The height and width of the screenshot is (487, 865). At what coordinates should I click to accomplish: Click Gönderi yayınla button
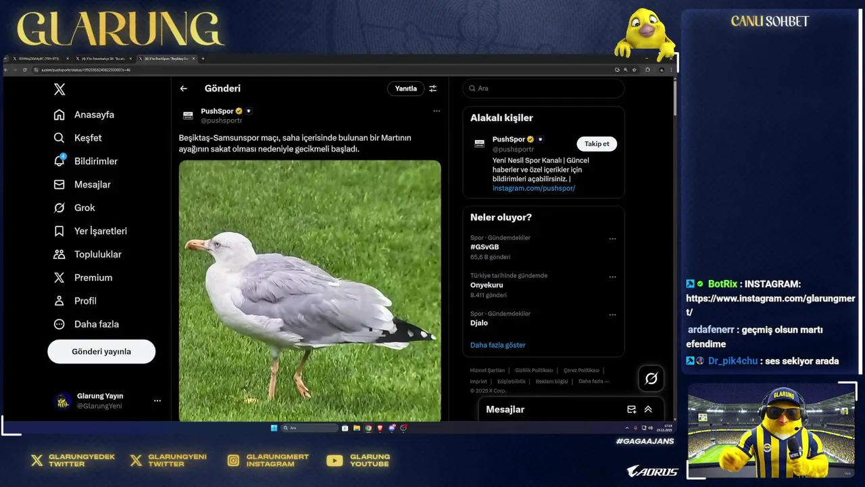tap(101, 352)
